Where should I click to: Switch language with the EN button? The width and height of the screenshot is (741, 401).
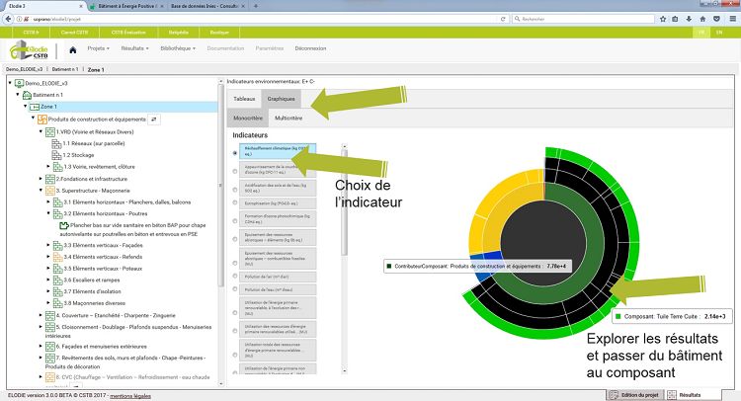pos(719,33)
